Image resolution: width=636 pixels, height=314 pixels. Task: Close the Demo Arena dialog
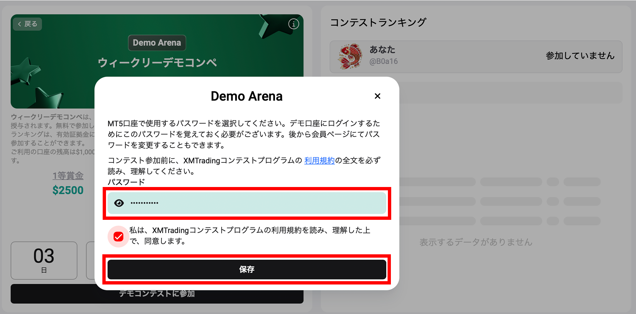pyautogui.click(x=377, y=96)
